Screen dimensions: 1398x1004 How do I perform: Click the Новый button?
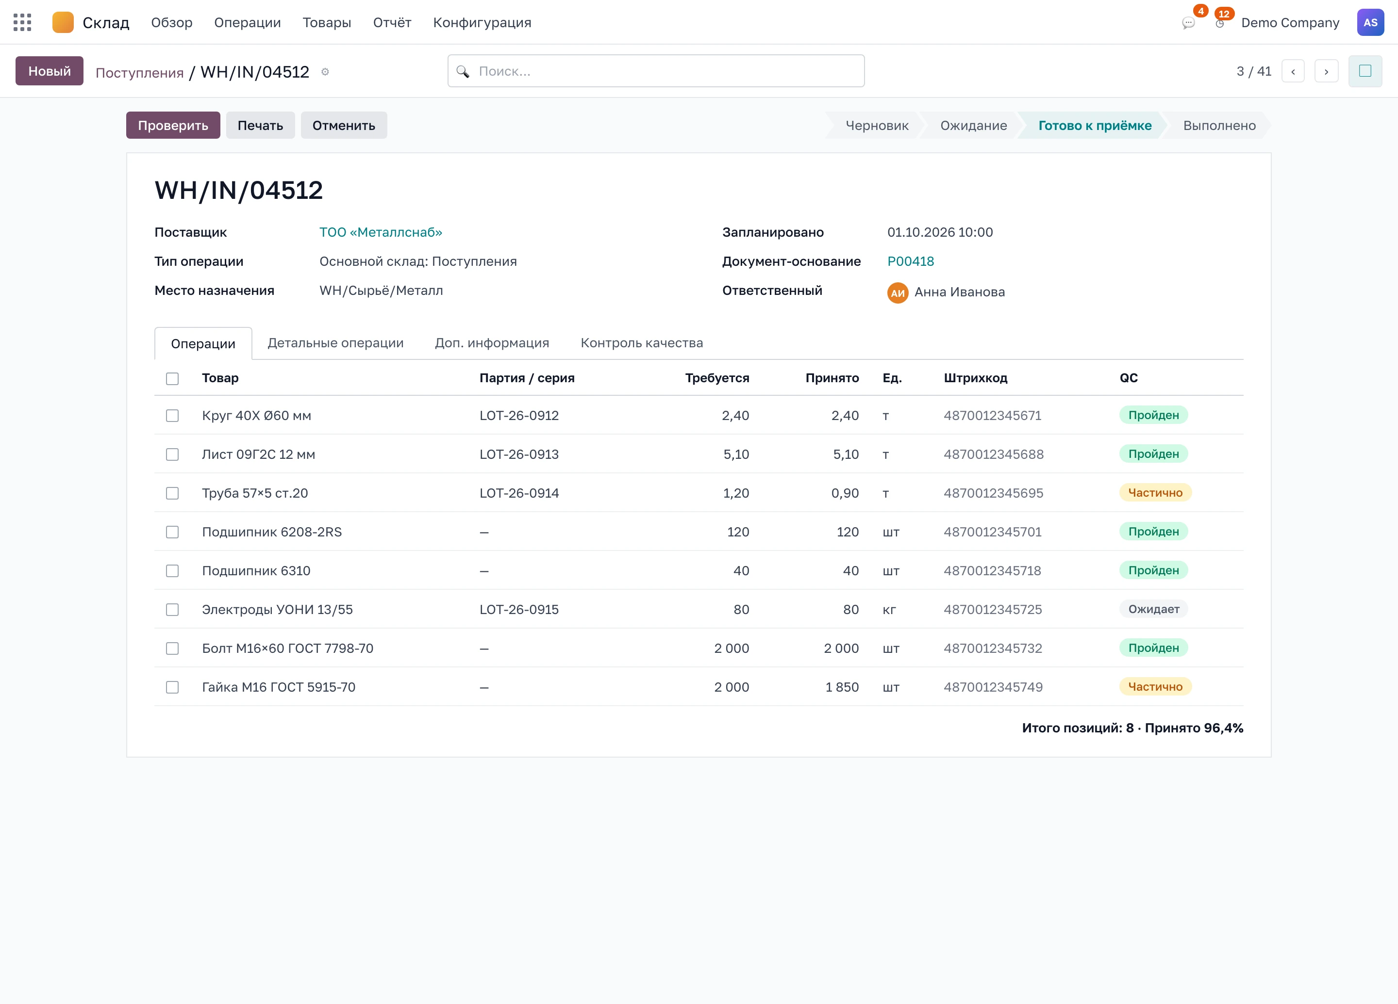(x=50, y=71)
